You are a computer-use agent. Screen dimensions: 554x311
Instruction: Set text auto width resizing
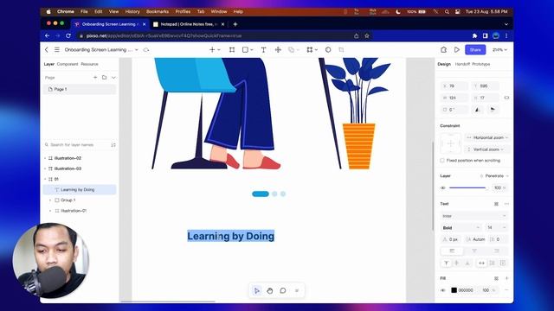[481, 263]
